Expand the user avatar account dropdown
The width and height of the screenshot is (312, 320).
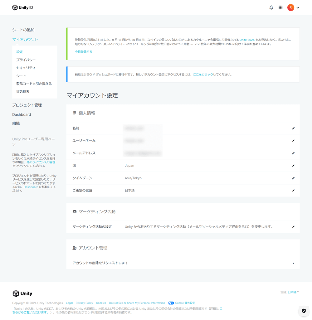coord(293,7)
